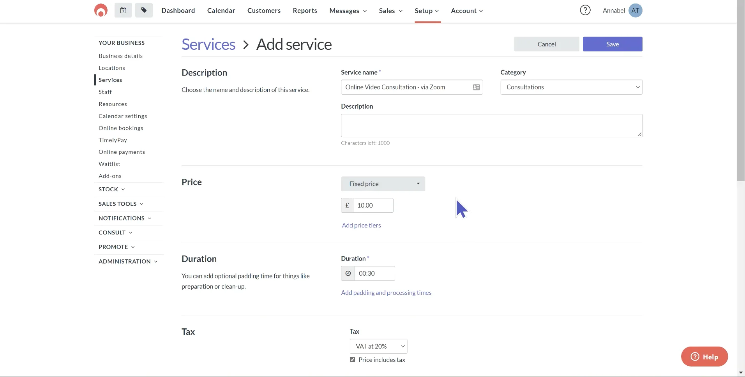Open the Account menu

coord(467,11)
